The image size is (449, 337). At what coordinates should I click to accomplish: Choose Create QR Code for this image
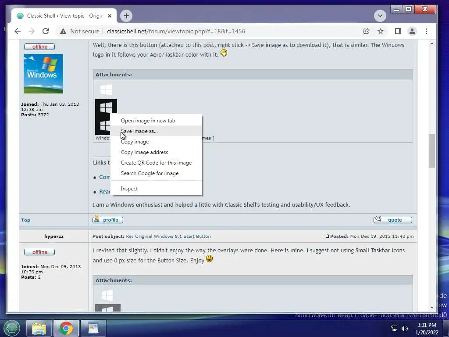tap(157, 163)
